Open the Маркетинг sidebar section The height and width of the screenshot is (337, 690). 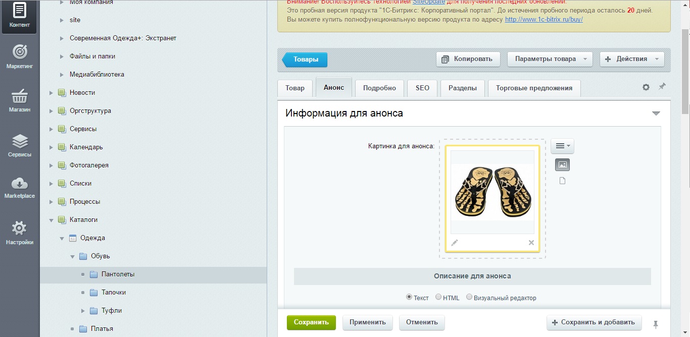coord(19,57)
